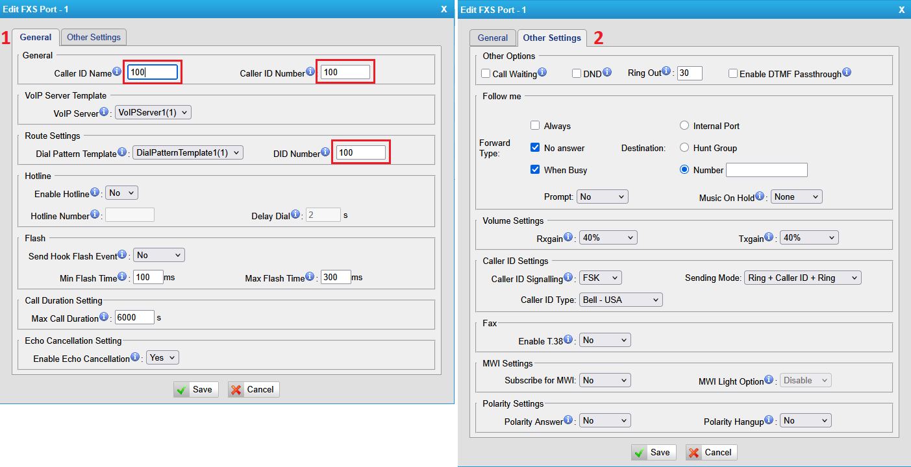Click info icon next to Rxgain
This screenshot has height=467, width=911.
pos(568,237)
